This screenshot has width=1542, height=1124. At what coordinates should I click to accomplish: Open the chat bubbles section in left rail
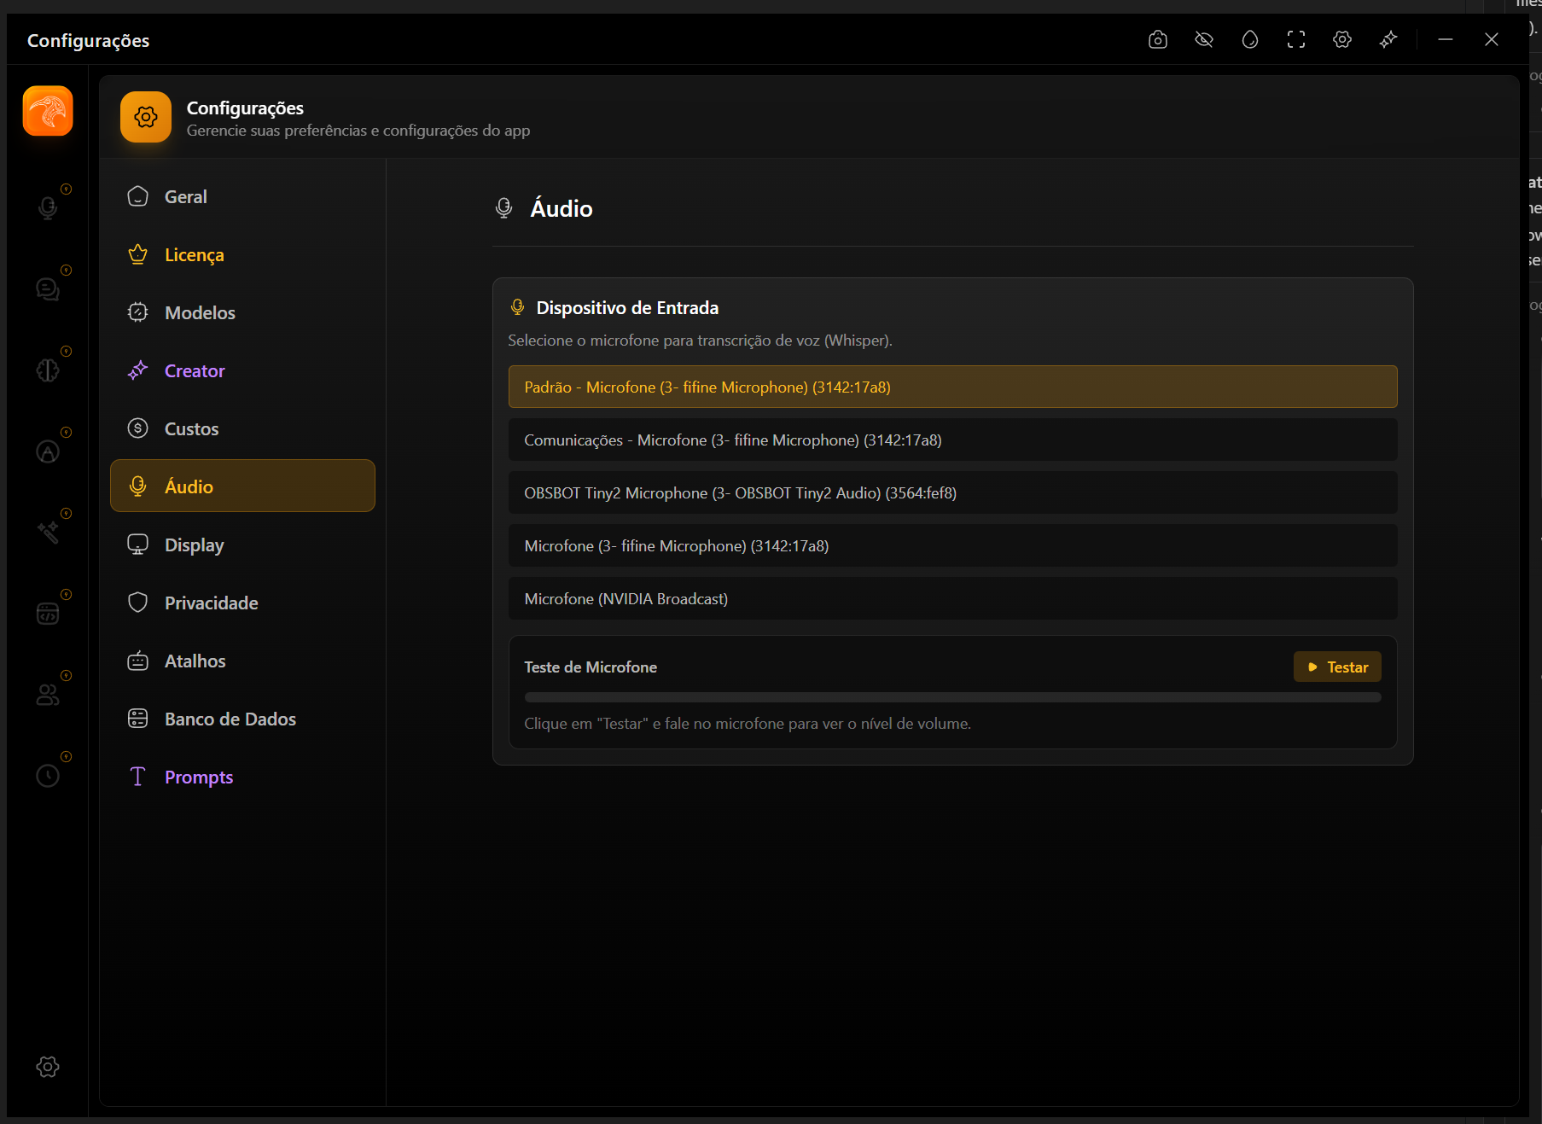(x=48, y=289)
